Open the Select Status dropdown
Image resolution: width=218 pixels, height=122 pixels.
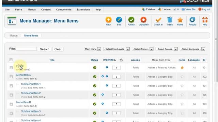[143, 49]
